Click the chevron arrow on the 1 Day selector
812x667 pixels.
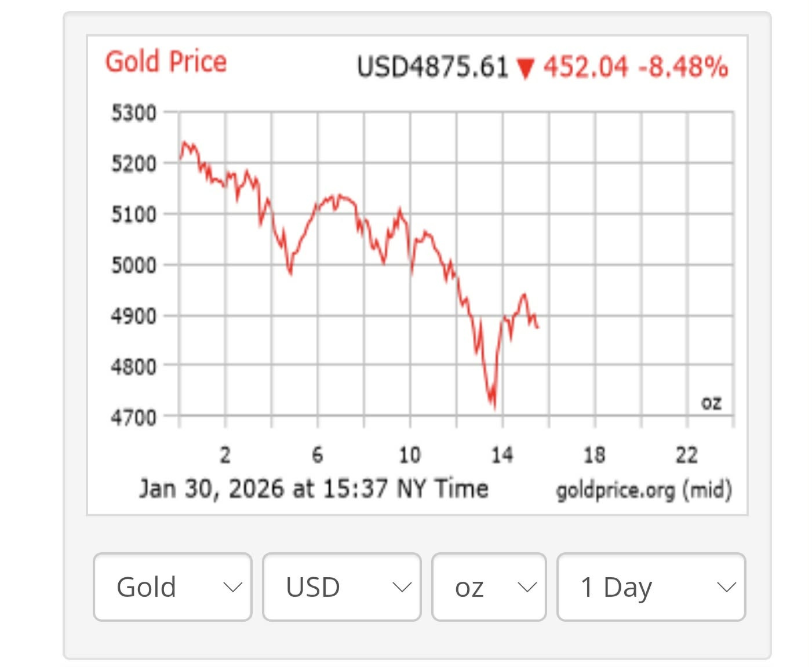(x=726, y=588)
